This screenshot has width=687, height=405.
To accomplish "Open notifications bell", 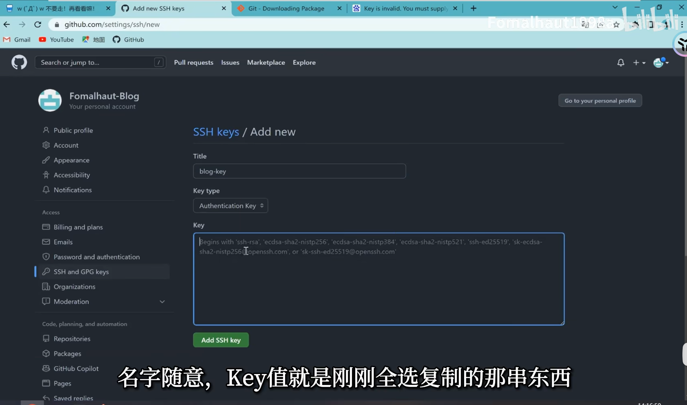I will (x=620, y=62).
